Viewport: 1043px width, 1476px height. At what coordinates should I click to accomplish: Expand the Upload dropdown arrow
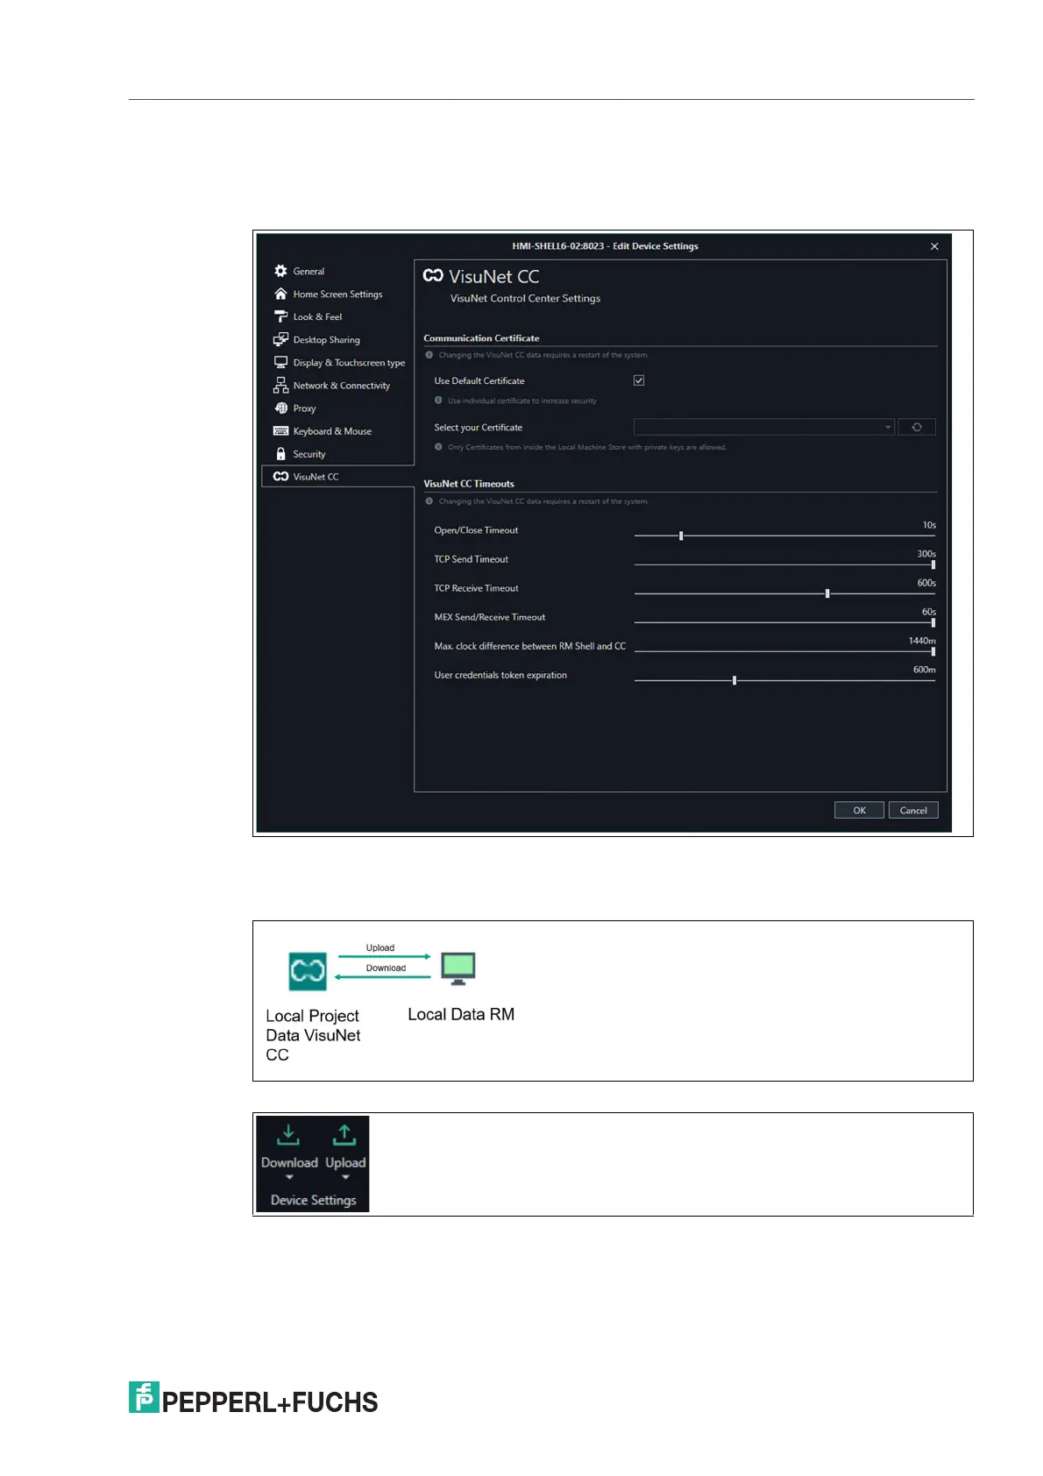pyautogui.click(x=345, y=1177)
